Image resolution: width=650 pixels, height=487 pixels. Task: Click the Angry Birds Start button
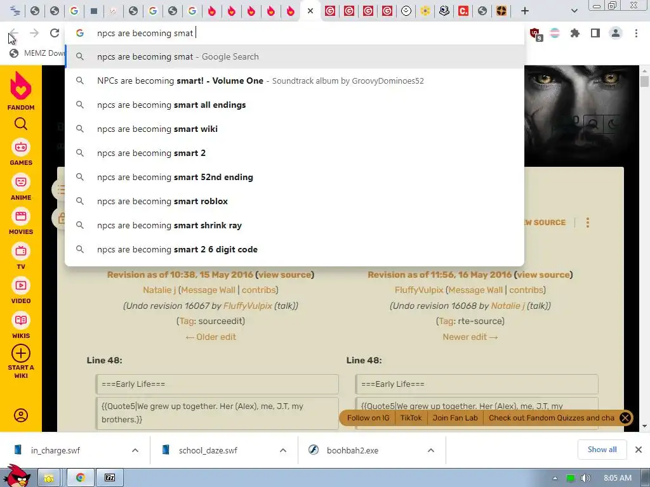pos(17,476)
